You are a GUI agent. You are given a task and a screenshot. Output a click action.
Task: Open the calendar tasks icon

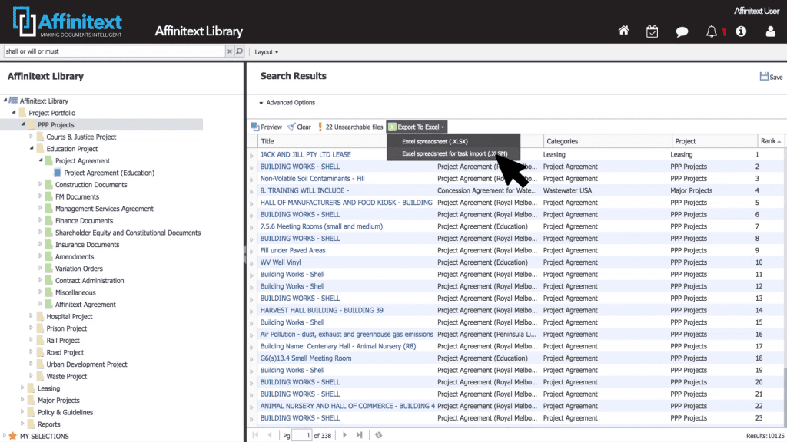[652, 31]
